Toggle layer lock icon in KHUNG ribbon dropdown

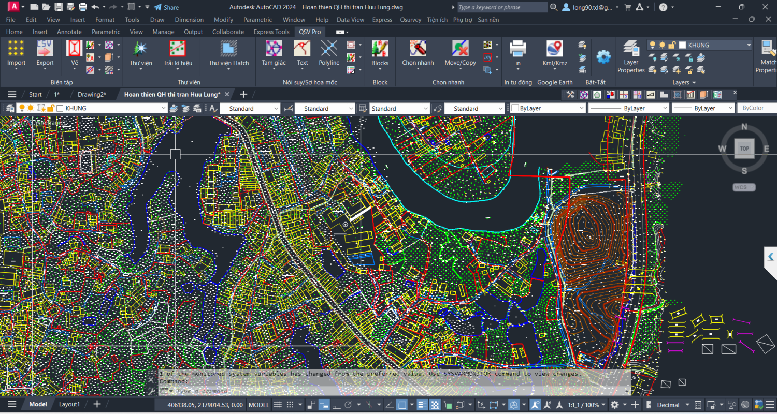672,45
